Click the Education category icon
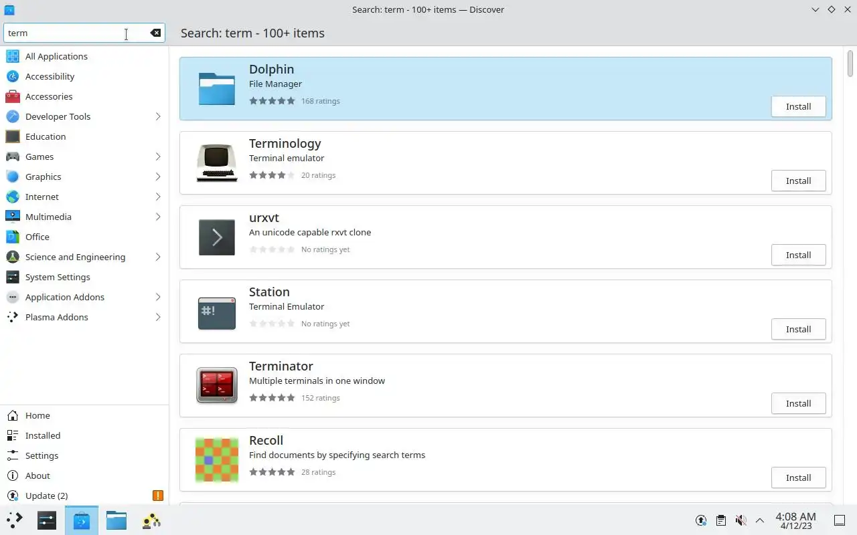This screenshot has height=535, width=857. click(12, 136)
